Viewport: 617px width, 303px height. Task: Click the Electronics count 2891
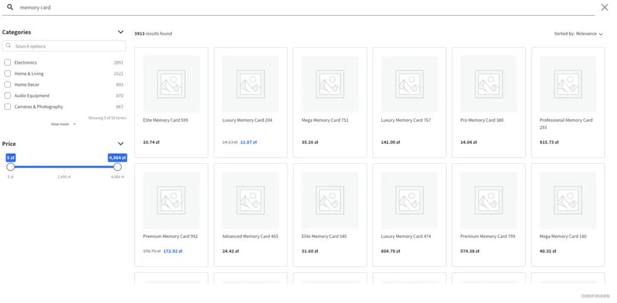[119, 63]
